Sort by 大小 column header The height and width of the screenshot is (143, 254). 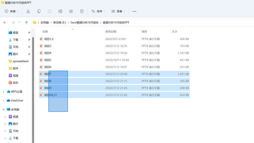pos(174,31)
